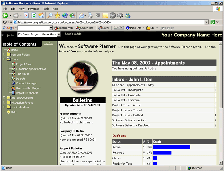Click the User's Guide link
The image size is (224, 171).
pos(73,34)
